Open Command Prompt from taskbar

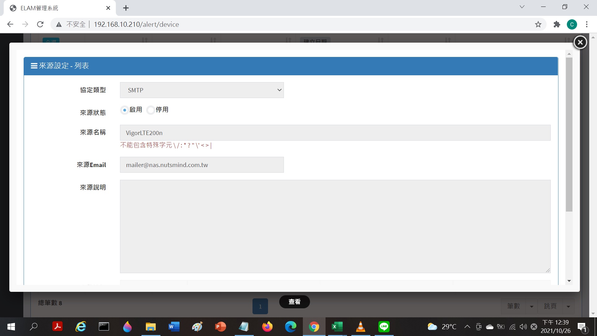(104, 327)
